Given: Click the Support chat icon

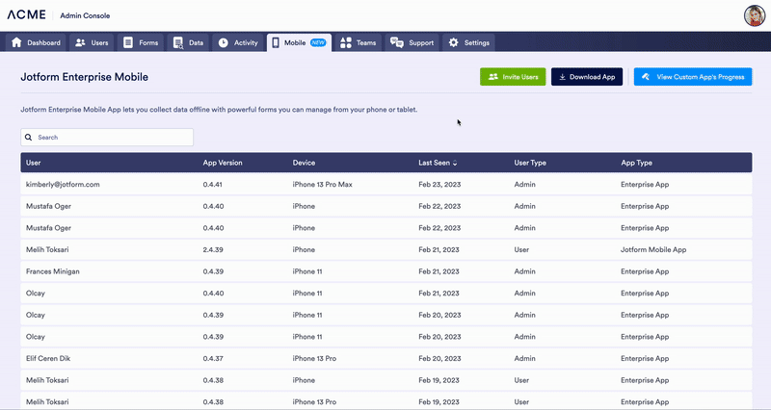Looking at the screenshot, I should pos(397,42).
